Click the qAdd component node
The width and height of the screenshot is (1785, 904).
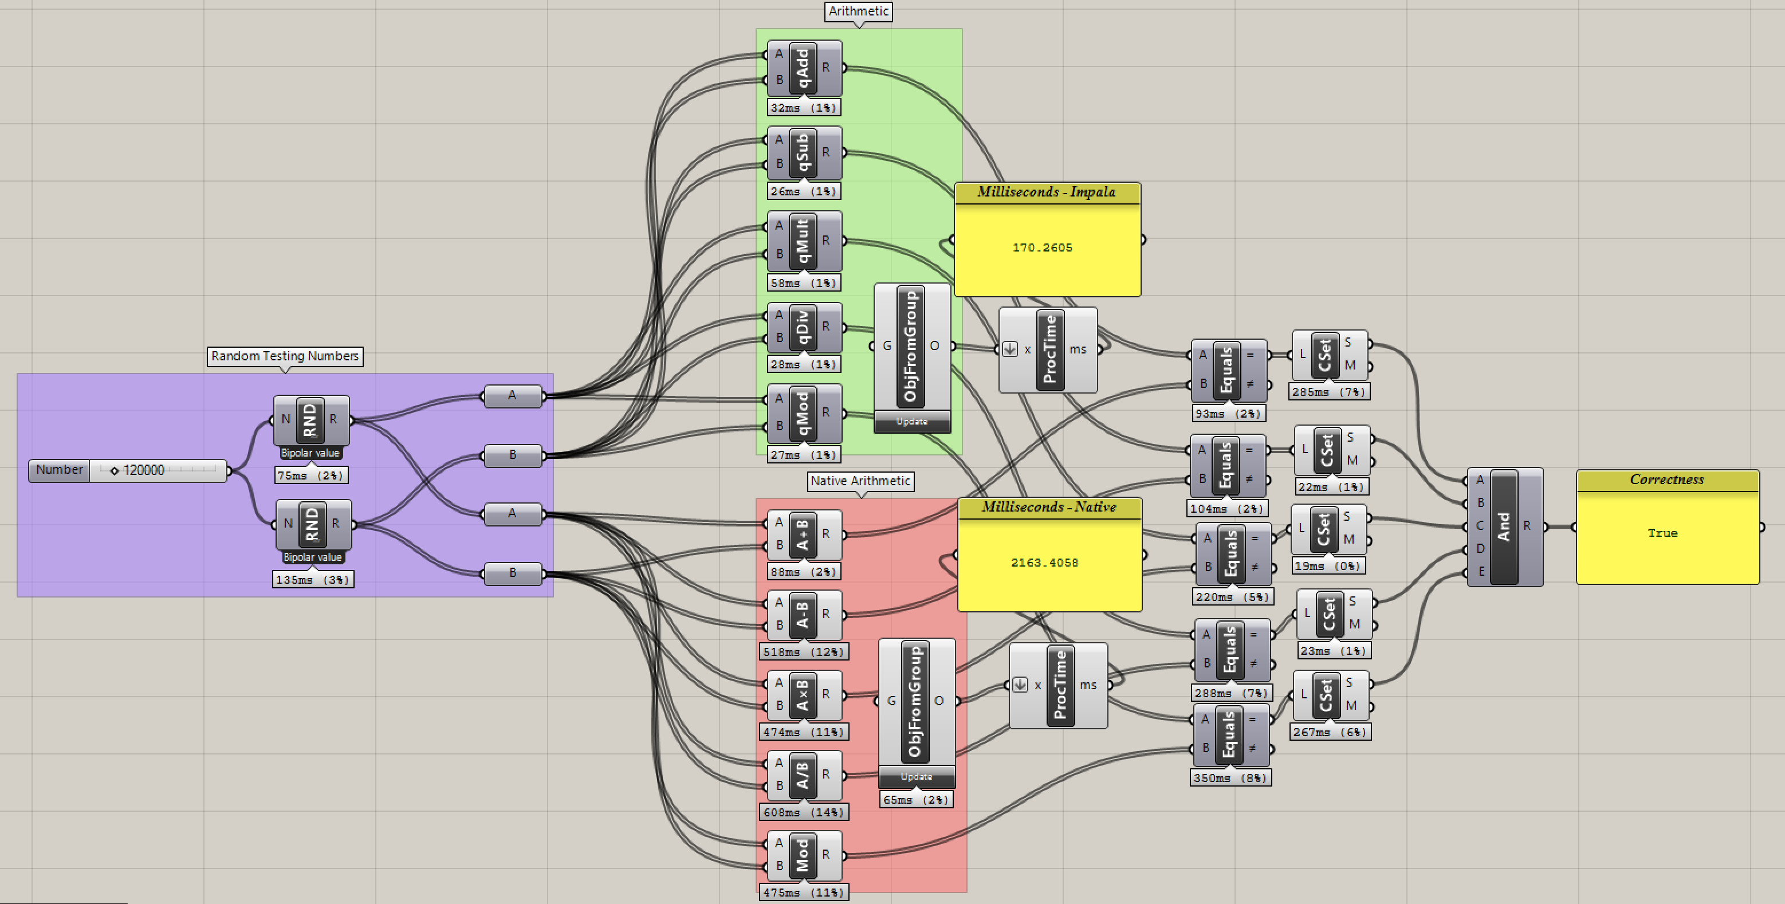click(803, 68)
